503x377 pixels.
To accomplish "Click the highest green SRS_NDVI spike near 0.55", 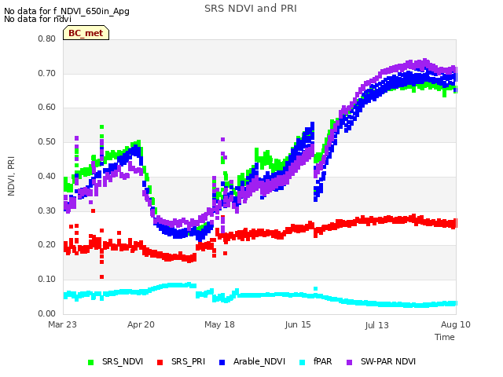I will point(101,127).
